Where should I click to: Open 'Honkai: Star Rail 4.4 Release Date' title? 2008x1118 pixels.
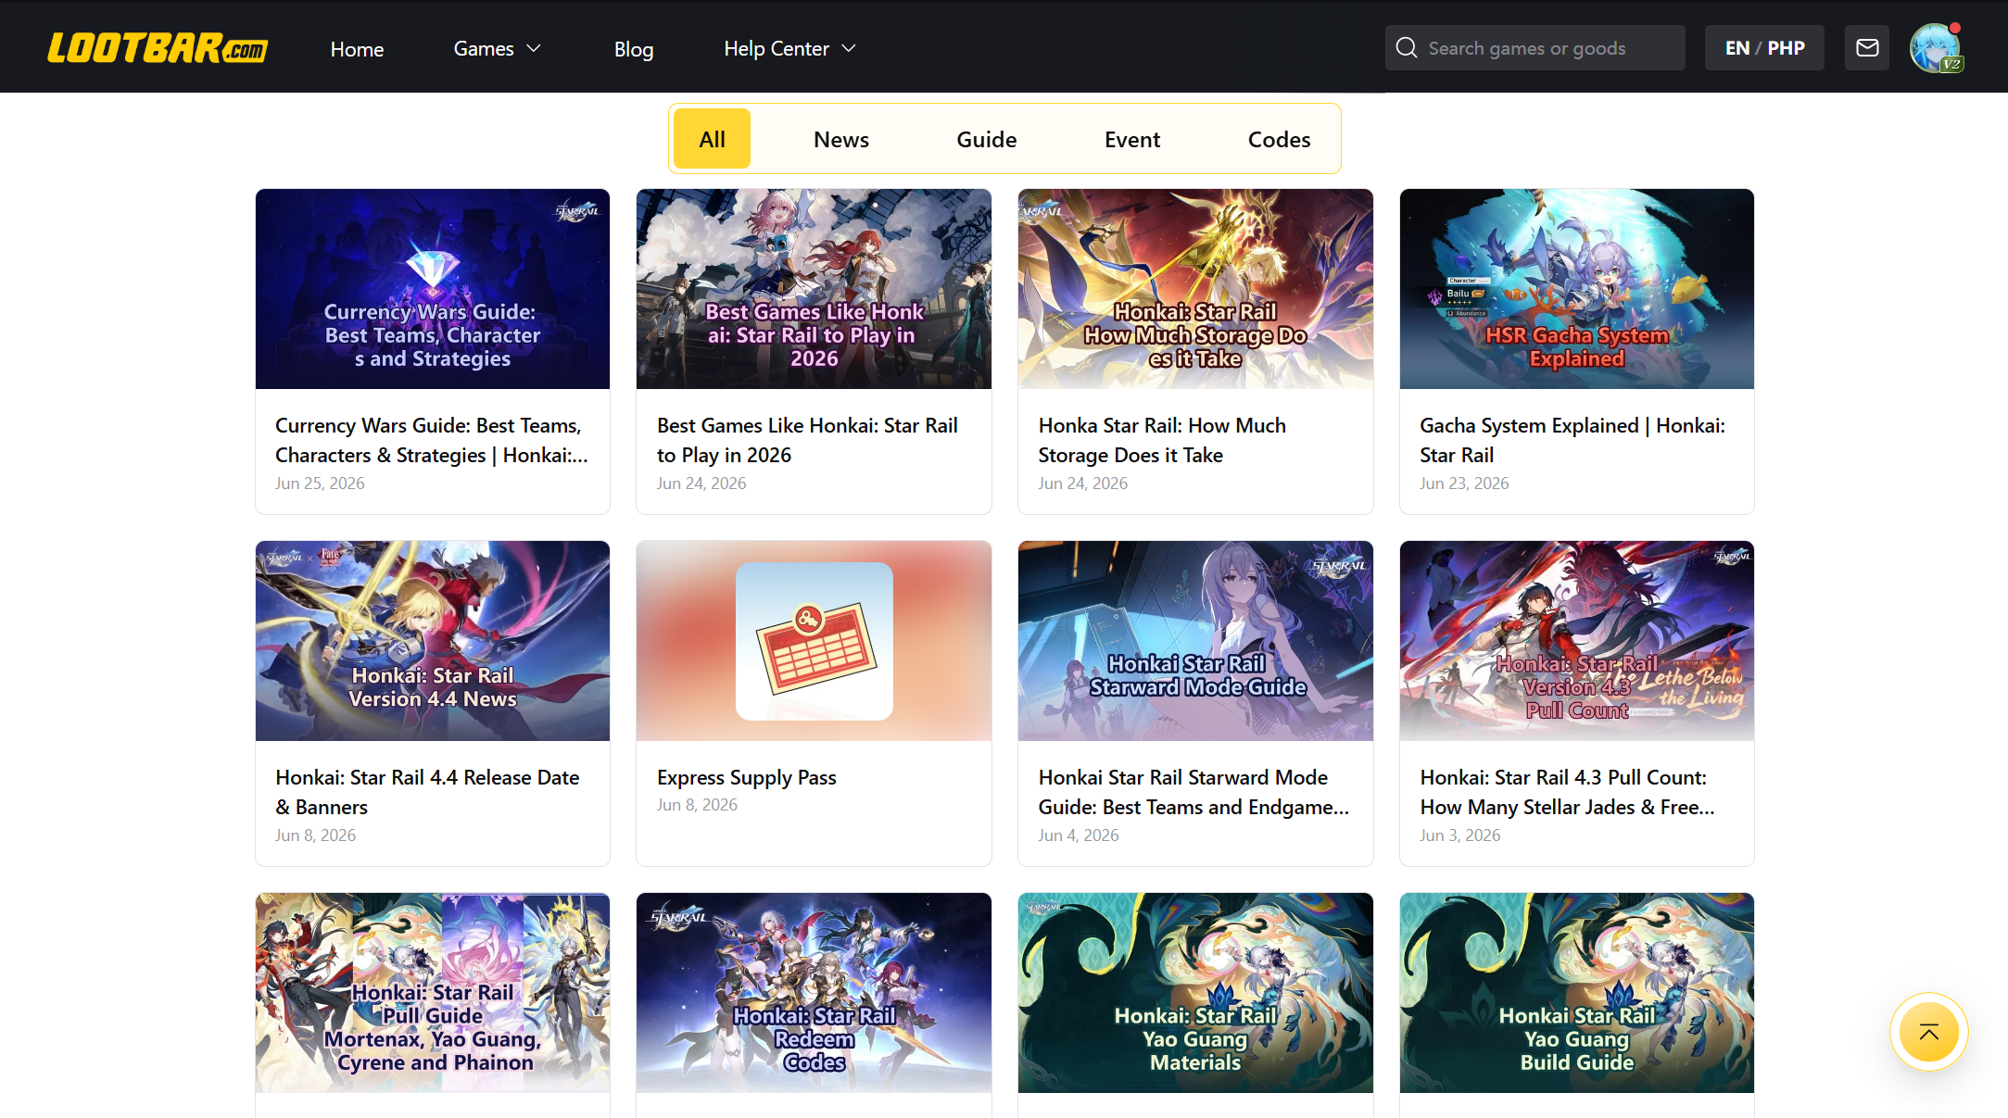(x=427, y=792)
